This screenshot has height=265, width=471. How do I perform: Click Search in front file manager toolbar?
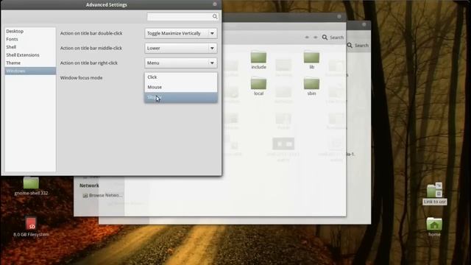333,38
